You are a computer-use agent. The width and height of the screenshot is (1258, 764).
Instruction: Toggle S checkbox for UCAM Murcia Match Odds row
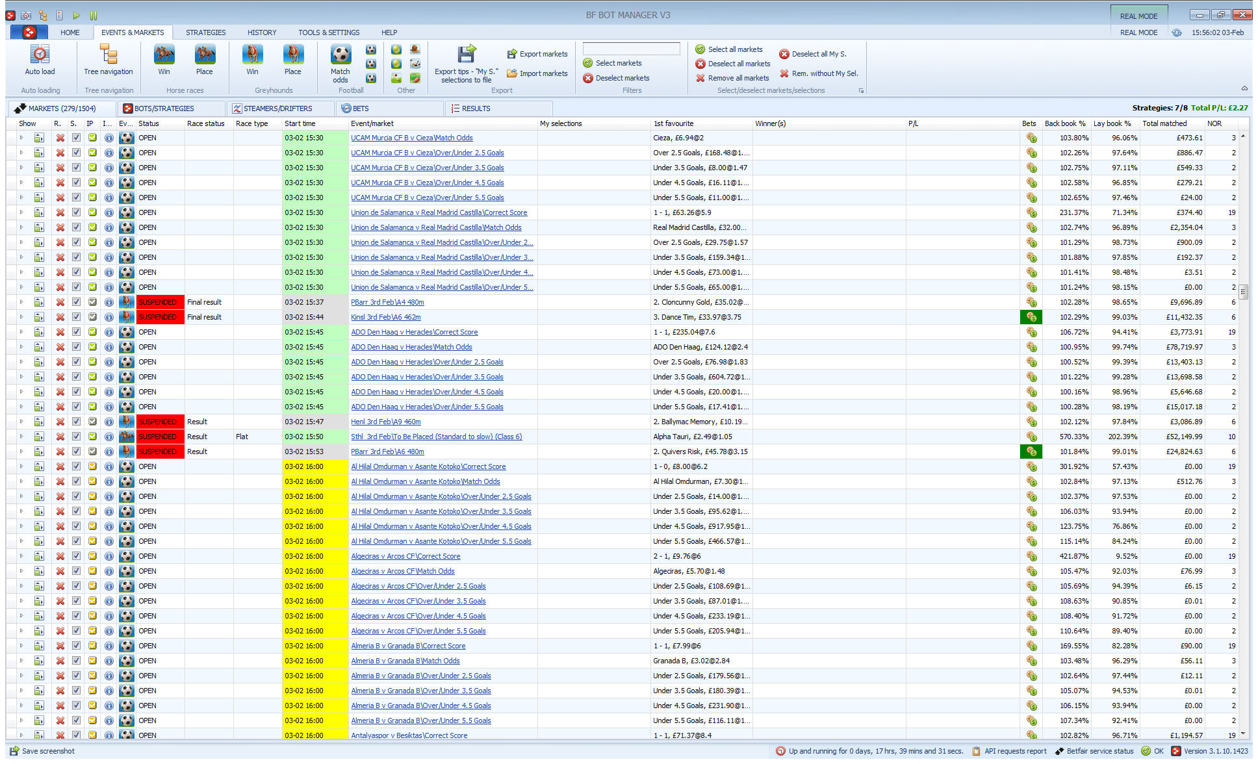coord(76,138)
